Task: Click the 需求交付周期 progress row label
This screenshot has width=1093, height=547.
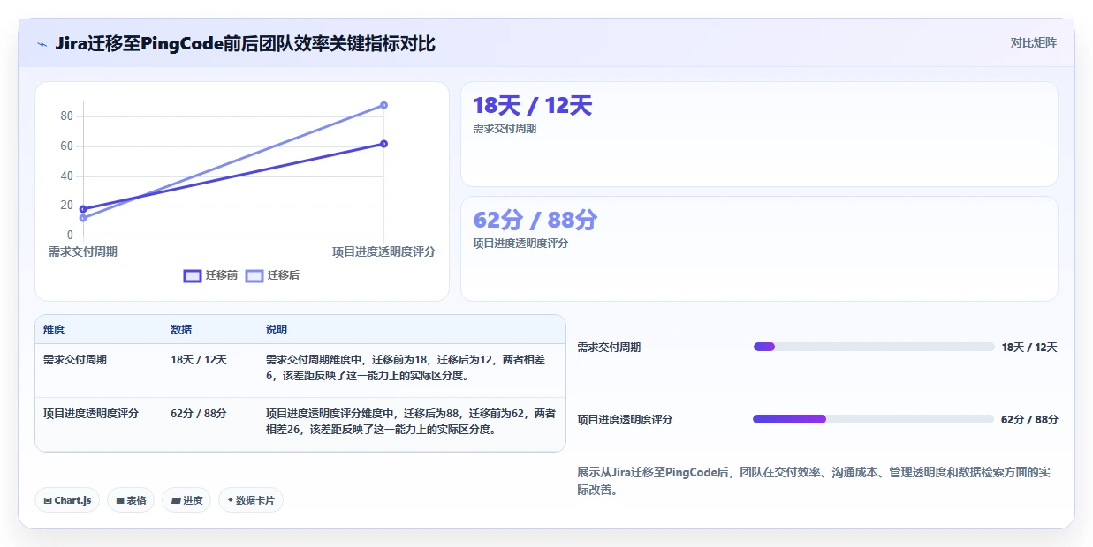Action: [x=609, y=348]
